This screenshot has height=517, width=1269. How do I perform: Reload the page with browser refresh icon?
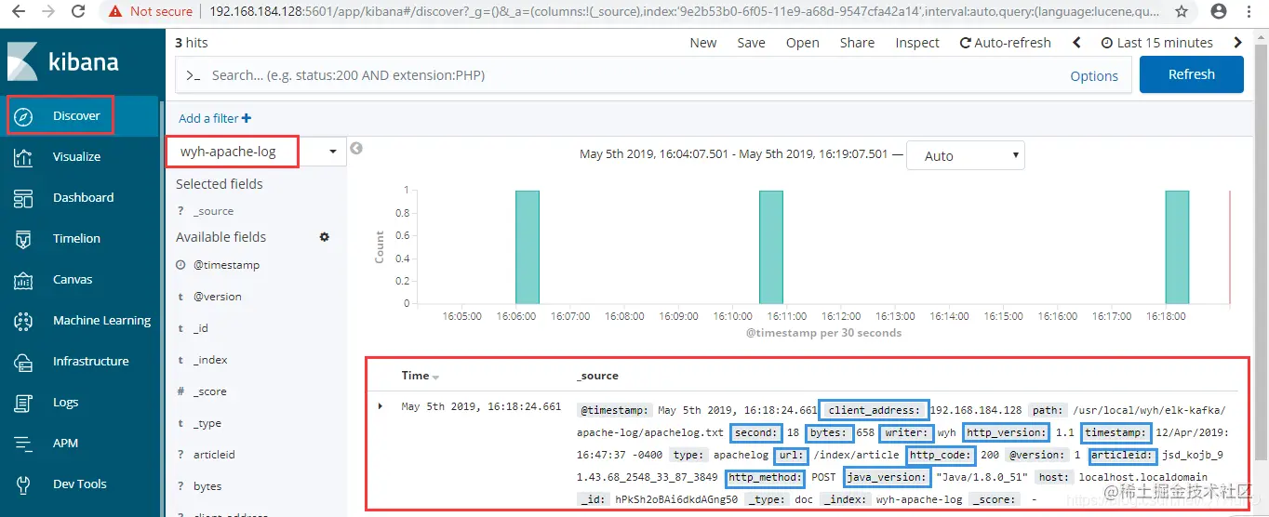point(78,12)
